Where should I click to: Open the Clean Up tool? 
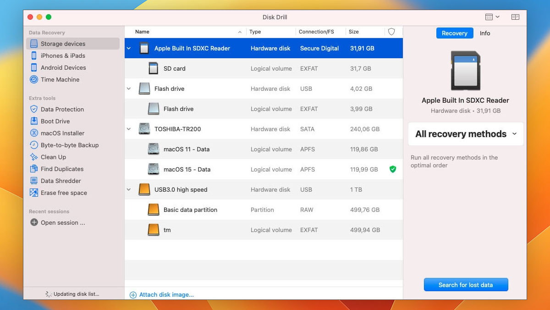point(53,157)
